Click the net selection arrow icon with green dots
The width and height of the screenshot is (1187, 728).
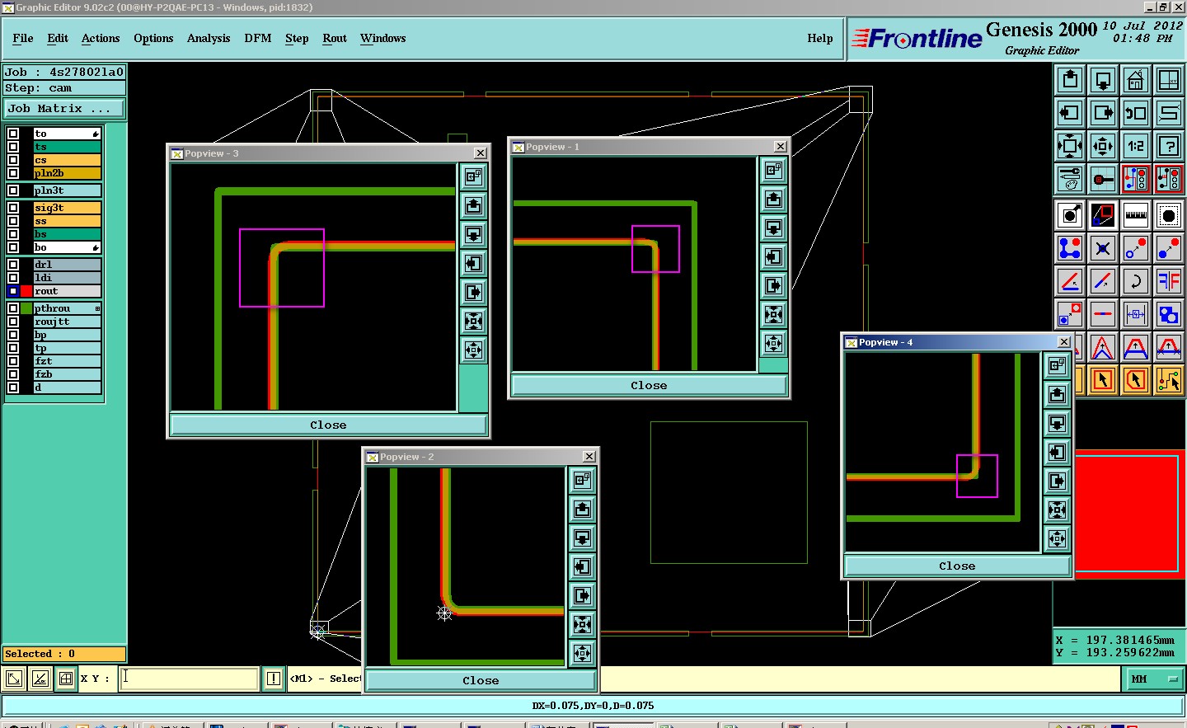coord(1169,380)
